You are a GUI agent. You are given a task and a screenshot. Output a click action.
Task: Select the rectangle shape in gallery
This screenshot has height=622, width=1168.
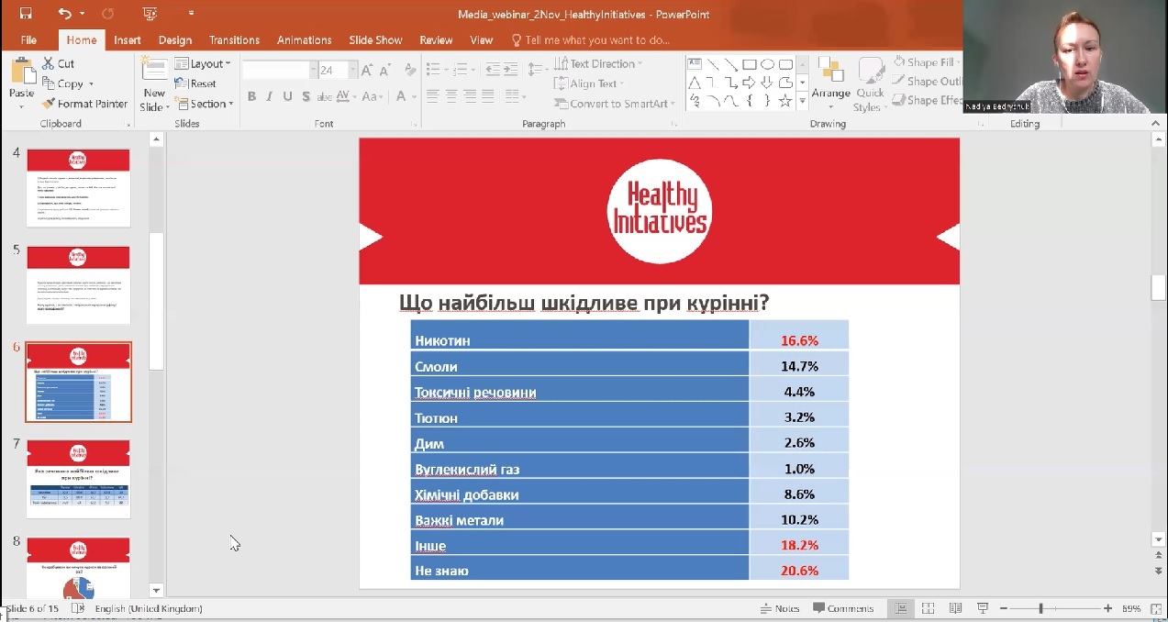point(750,64)
